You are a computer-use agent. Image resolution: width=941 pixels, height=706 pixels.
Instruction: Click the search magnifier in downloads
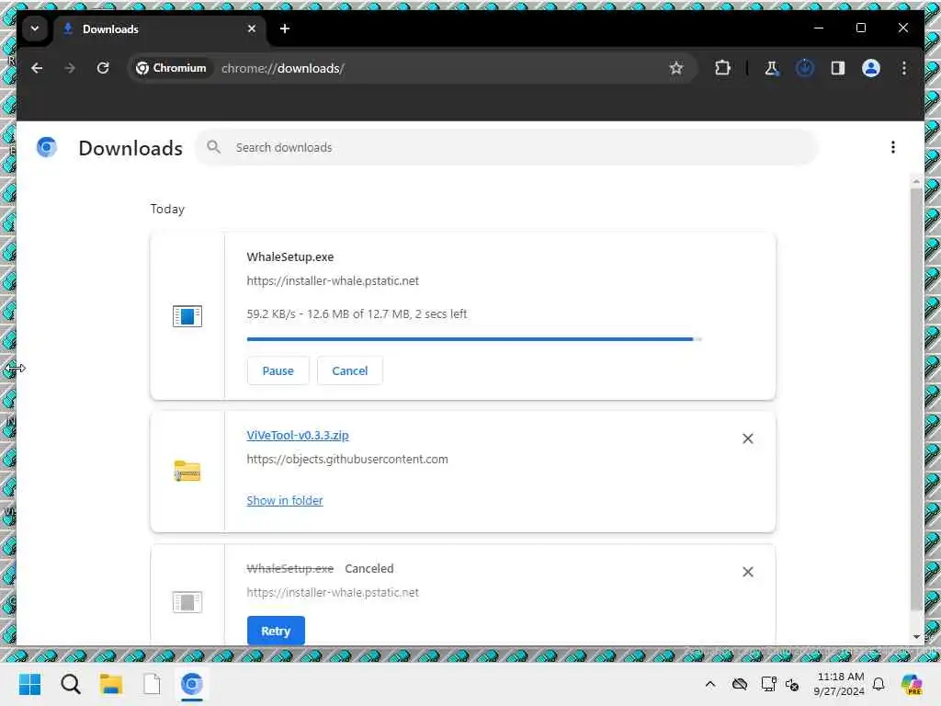(x=213, y=147)
